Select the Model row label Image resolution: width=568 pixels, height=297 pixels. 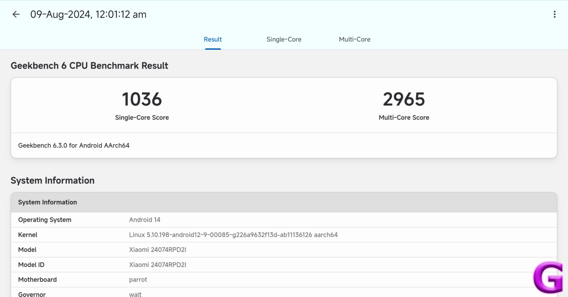[x=27, y=250]
